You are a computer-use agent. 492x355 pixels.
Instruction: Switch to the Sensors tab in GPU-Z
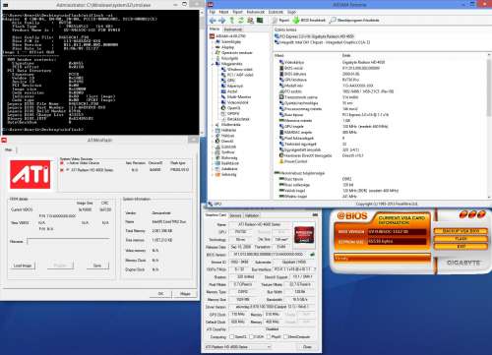(x=235, y=215)
